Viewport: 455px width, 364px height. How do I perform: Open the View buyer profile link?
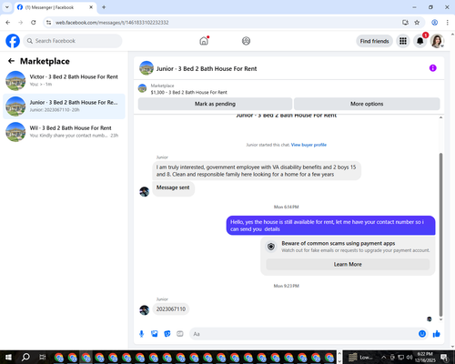(308, 145)
